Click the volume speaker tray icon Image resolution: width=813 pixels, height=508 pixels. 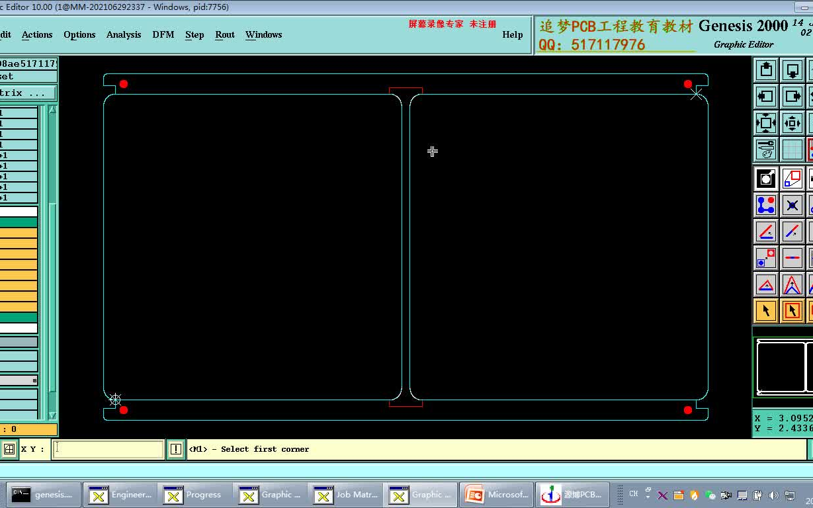click(x=773, y=495)
